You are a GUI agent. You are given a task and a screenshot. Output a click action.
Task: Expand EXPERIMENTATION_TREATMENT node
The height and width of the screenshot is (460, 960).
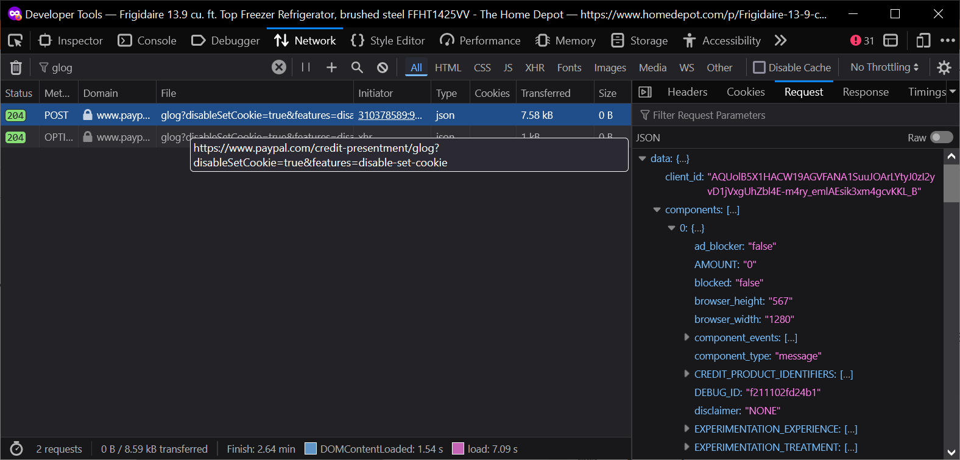pos(686,447)
